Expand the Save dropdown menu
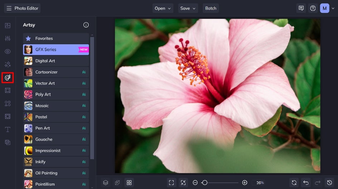Image resolution: width=338 pixels, height=189 pixels. coord(188,8)
